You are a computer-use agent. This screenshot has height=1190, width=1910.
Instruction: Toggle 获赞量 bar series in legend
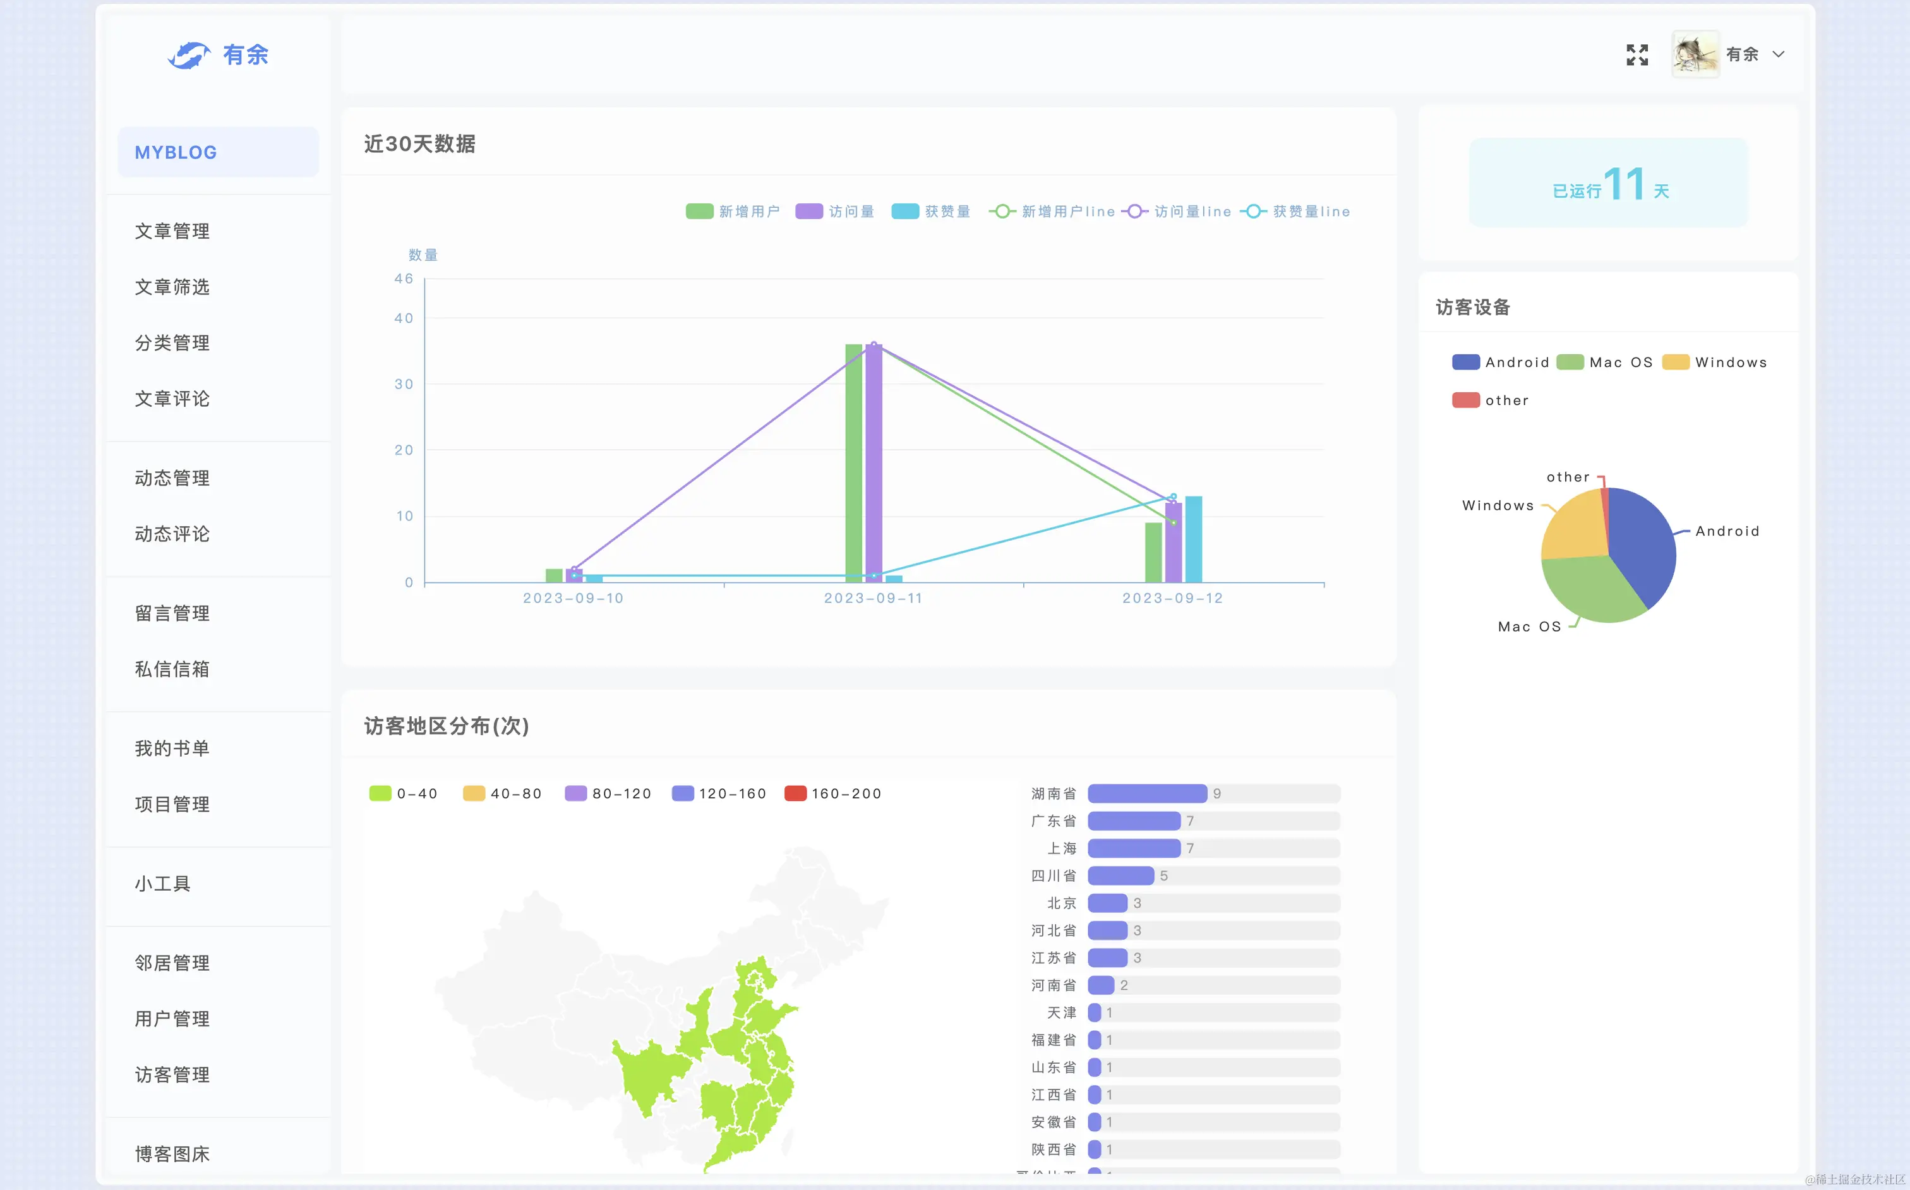(x=905, y=211)
